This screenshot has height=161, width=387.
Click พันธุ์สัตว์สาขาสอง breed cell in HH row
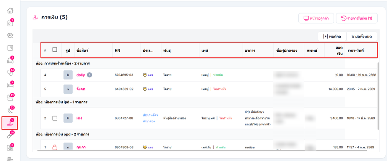tap(175, 118)
